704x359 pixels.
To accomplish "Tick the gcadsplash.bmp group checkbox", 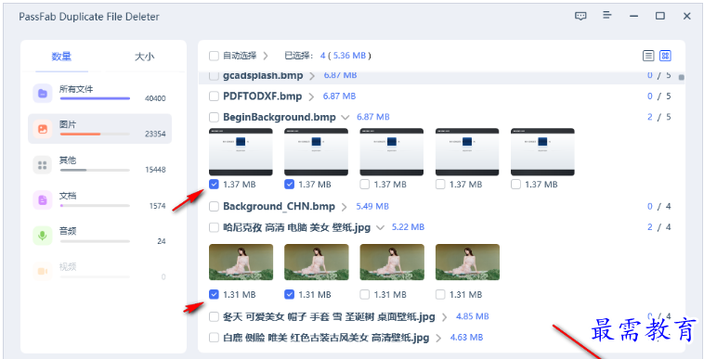I will 215,76.
